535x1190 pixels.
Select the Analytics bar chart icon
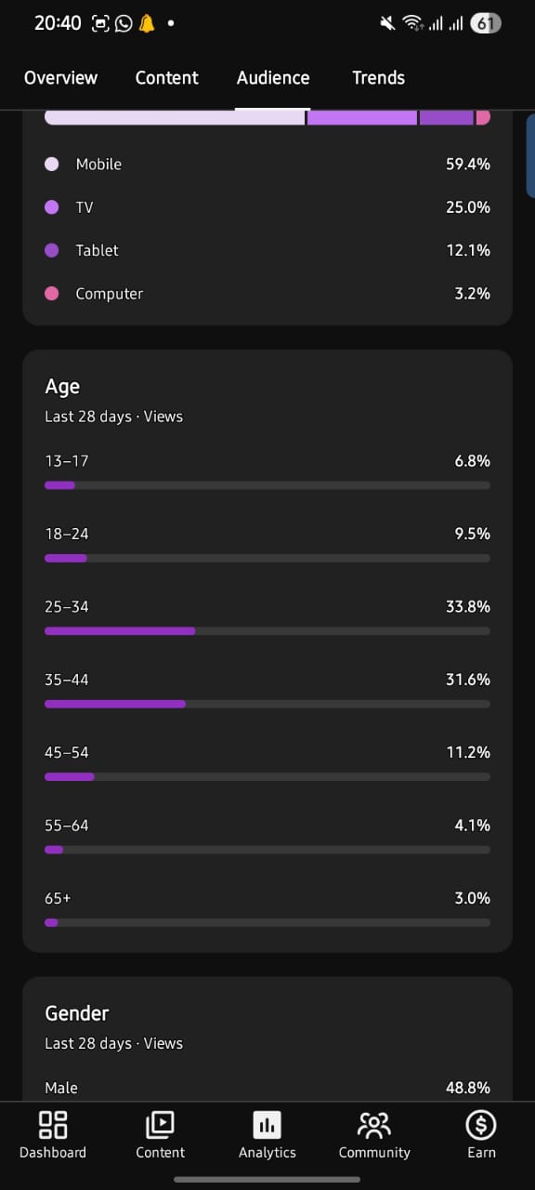point(267,1125)
